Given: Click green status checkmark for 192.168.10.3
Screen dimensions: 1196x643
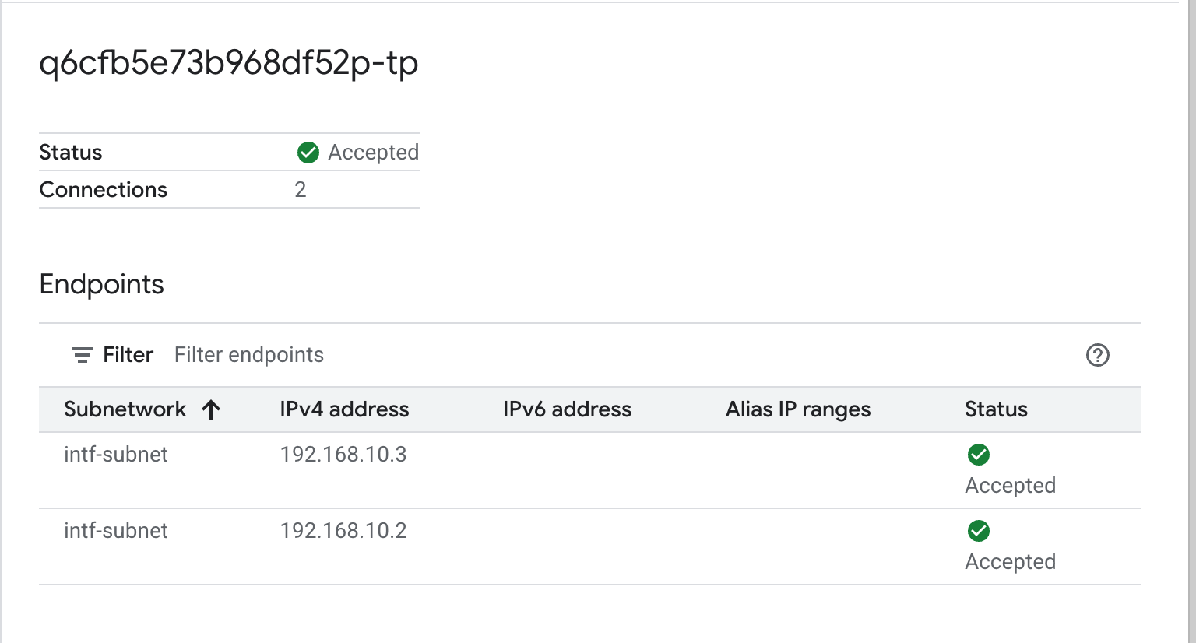Looking at the screenshot, I should coord(978,455).
